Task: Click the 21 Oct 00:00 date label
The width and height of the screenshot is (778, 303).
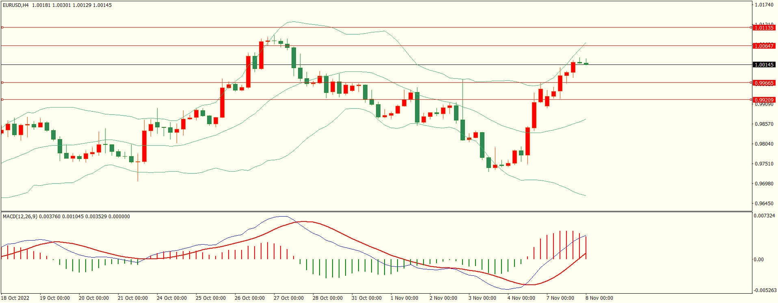Action: (x=133, y=298)
